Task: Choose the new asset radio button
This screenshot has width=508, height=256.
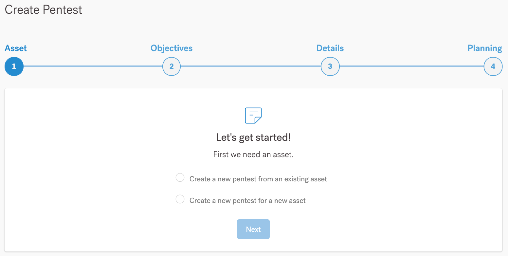Action: coord(180,199)
